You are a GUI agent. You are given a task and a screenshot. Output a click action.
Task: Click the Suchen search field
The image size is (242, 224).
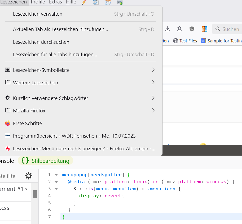coord(230,29)
